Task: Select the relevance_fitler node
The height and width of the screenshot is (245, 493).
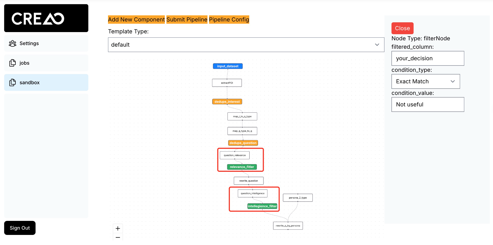Action: click(x=242, y=167)
